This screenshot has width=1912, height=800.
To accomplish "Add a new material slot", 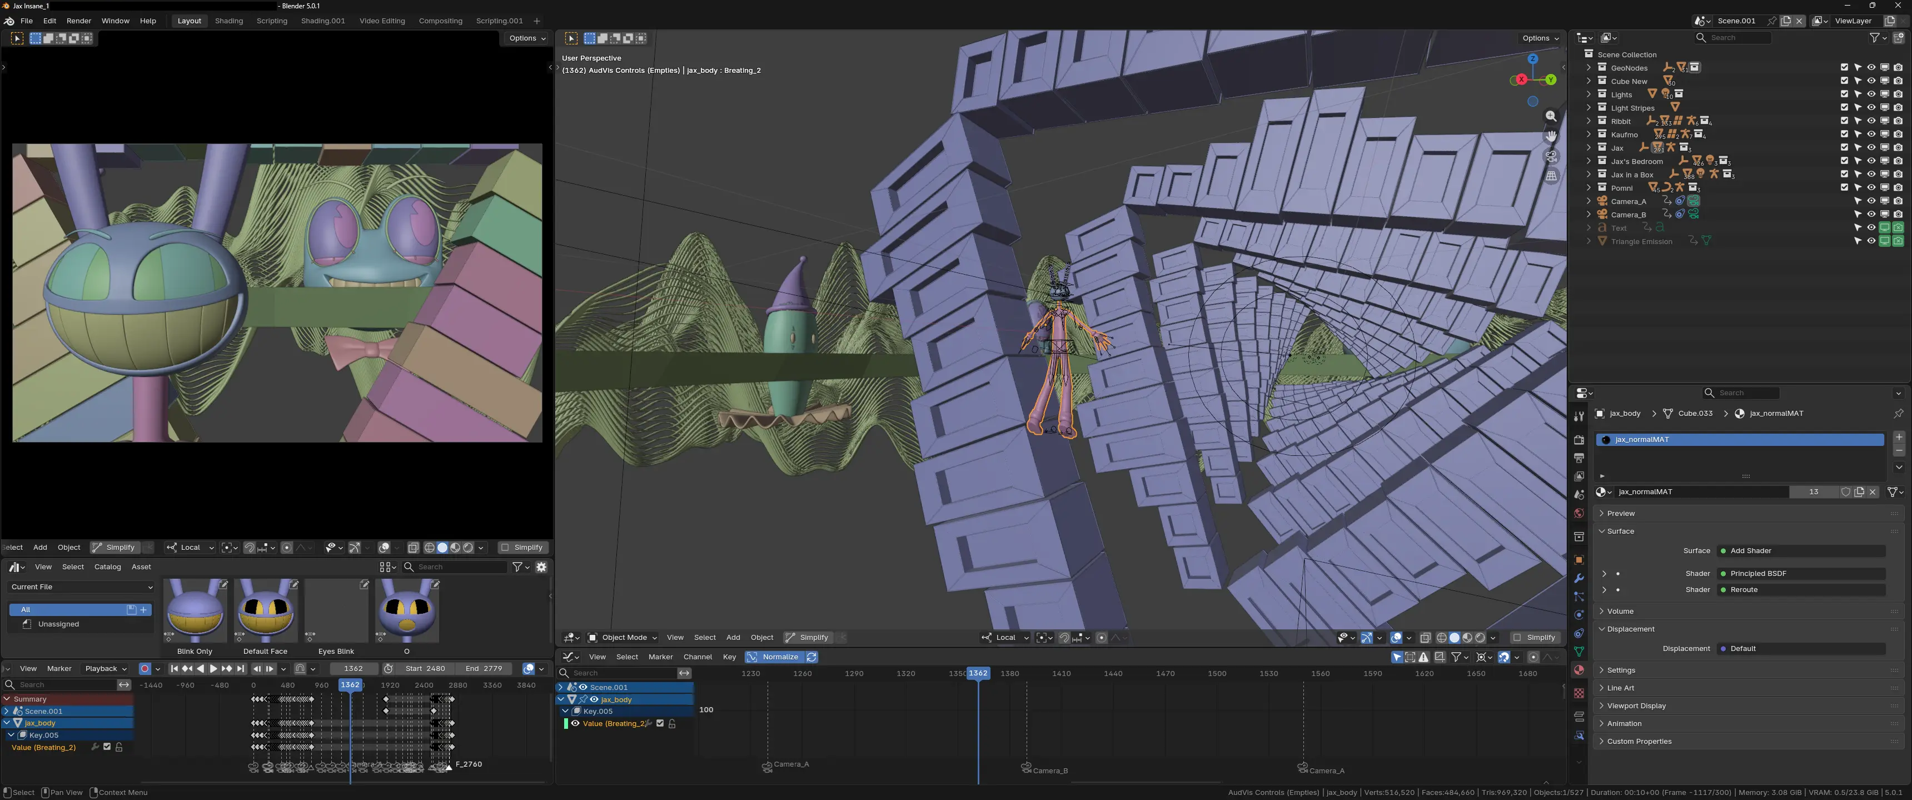I will (1899, 437).
